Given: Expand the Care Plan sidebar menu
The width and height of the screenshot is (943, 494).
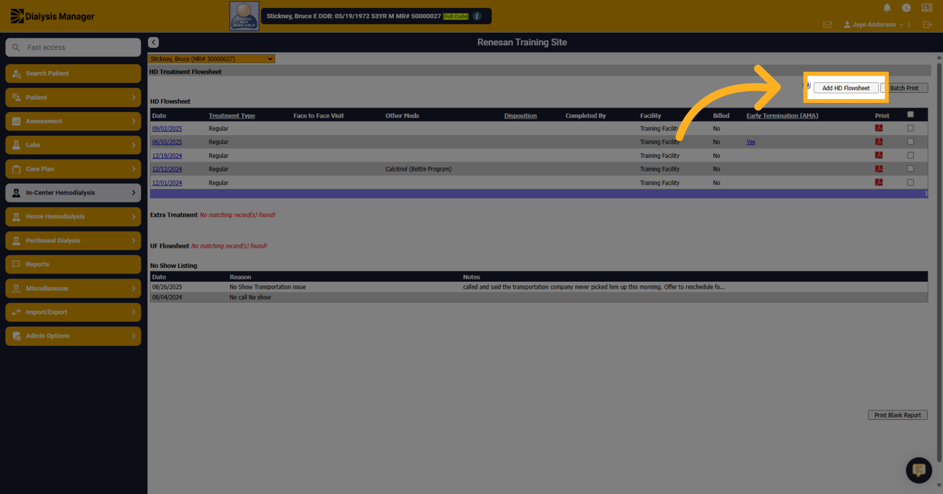Looking at the screenshot, I should tap(73, 169).
